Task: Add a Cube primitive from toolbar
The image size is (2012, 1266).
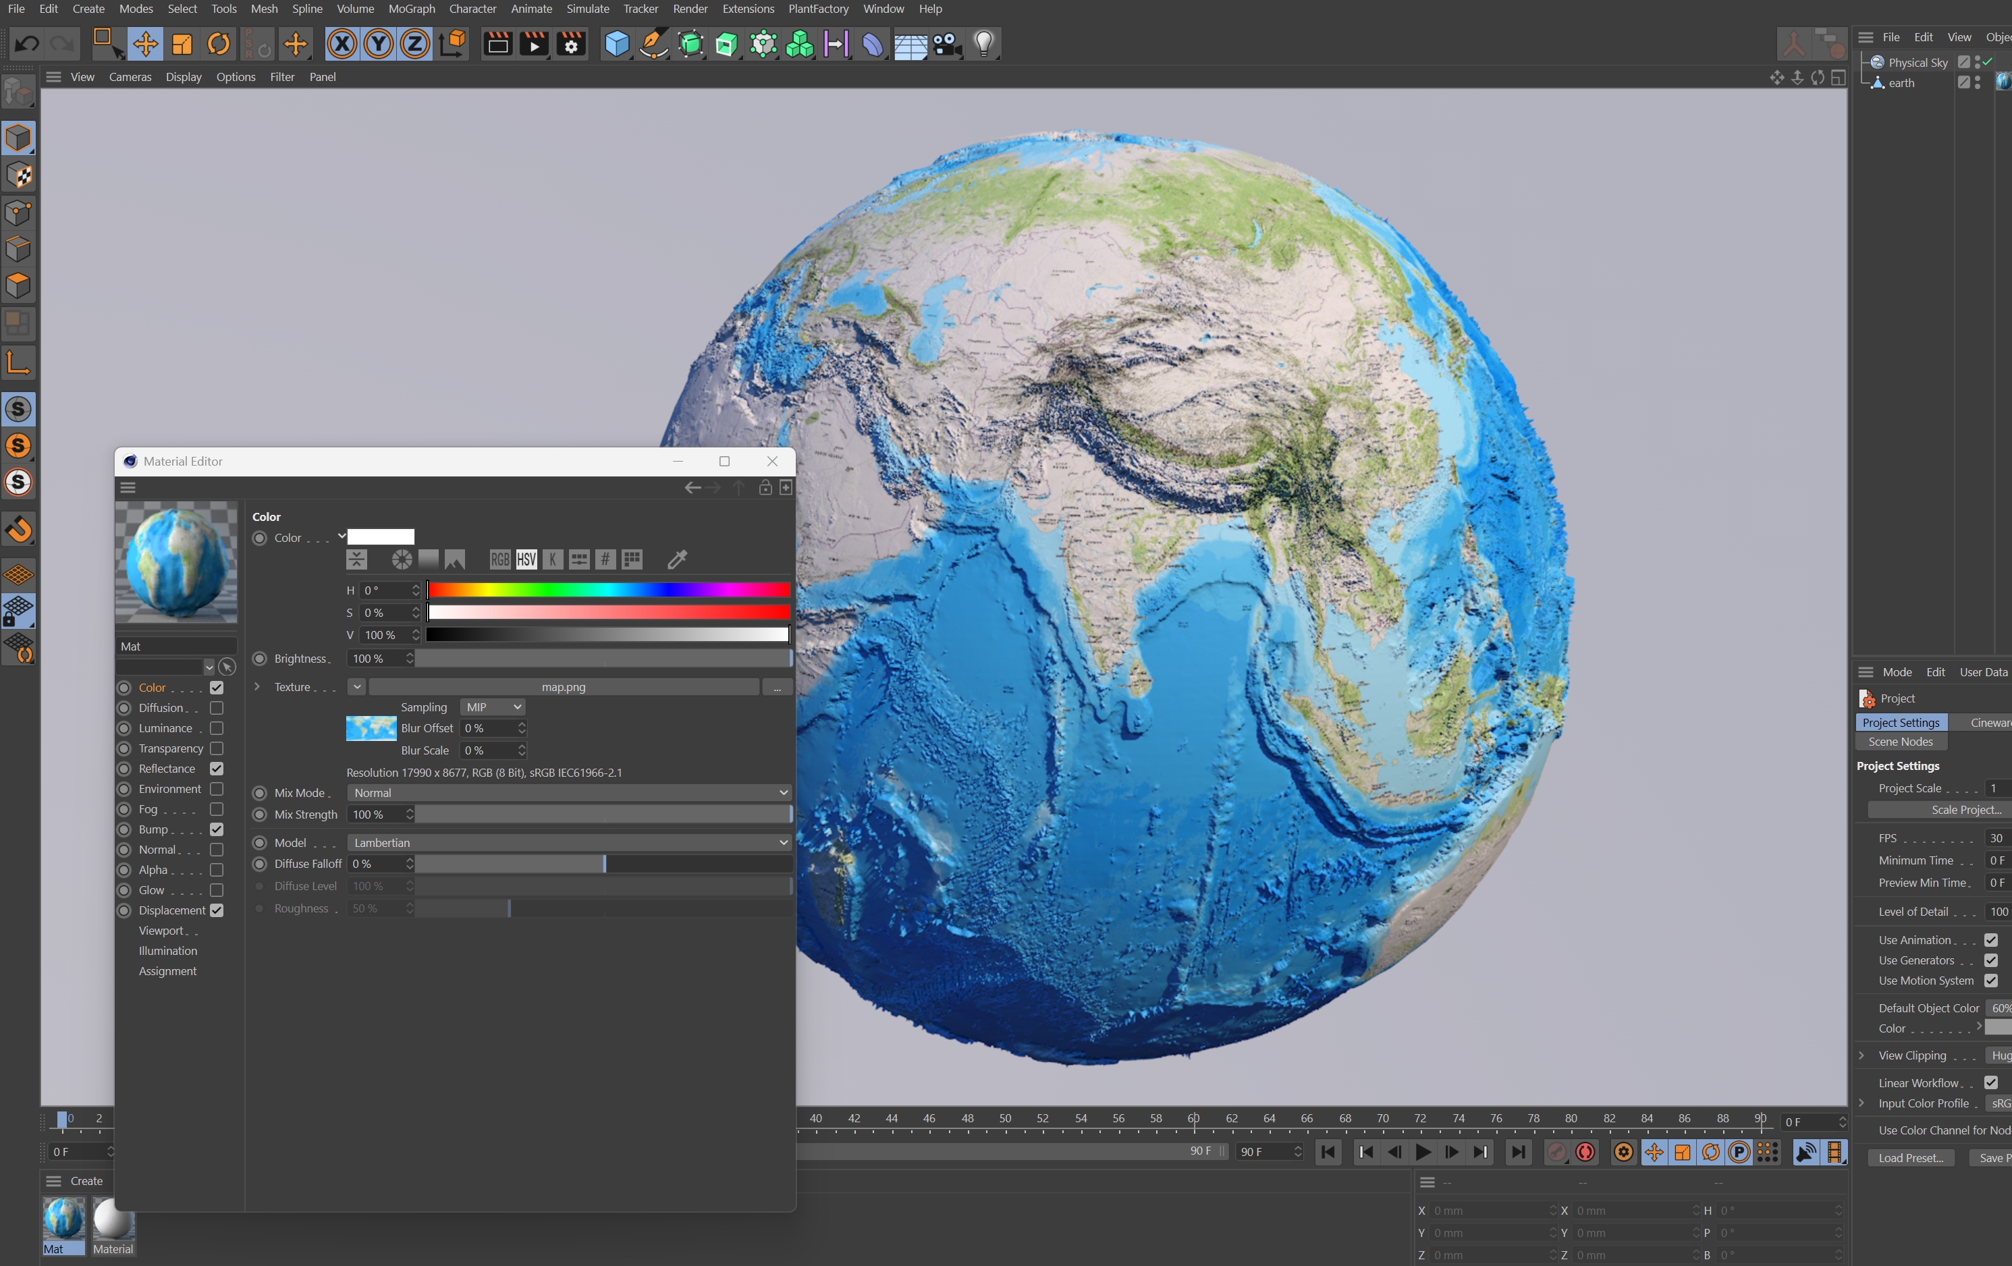Action: (x=617, y=43)
